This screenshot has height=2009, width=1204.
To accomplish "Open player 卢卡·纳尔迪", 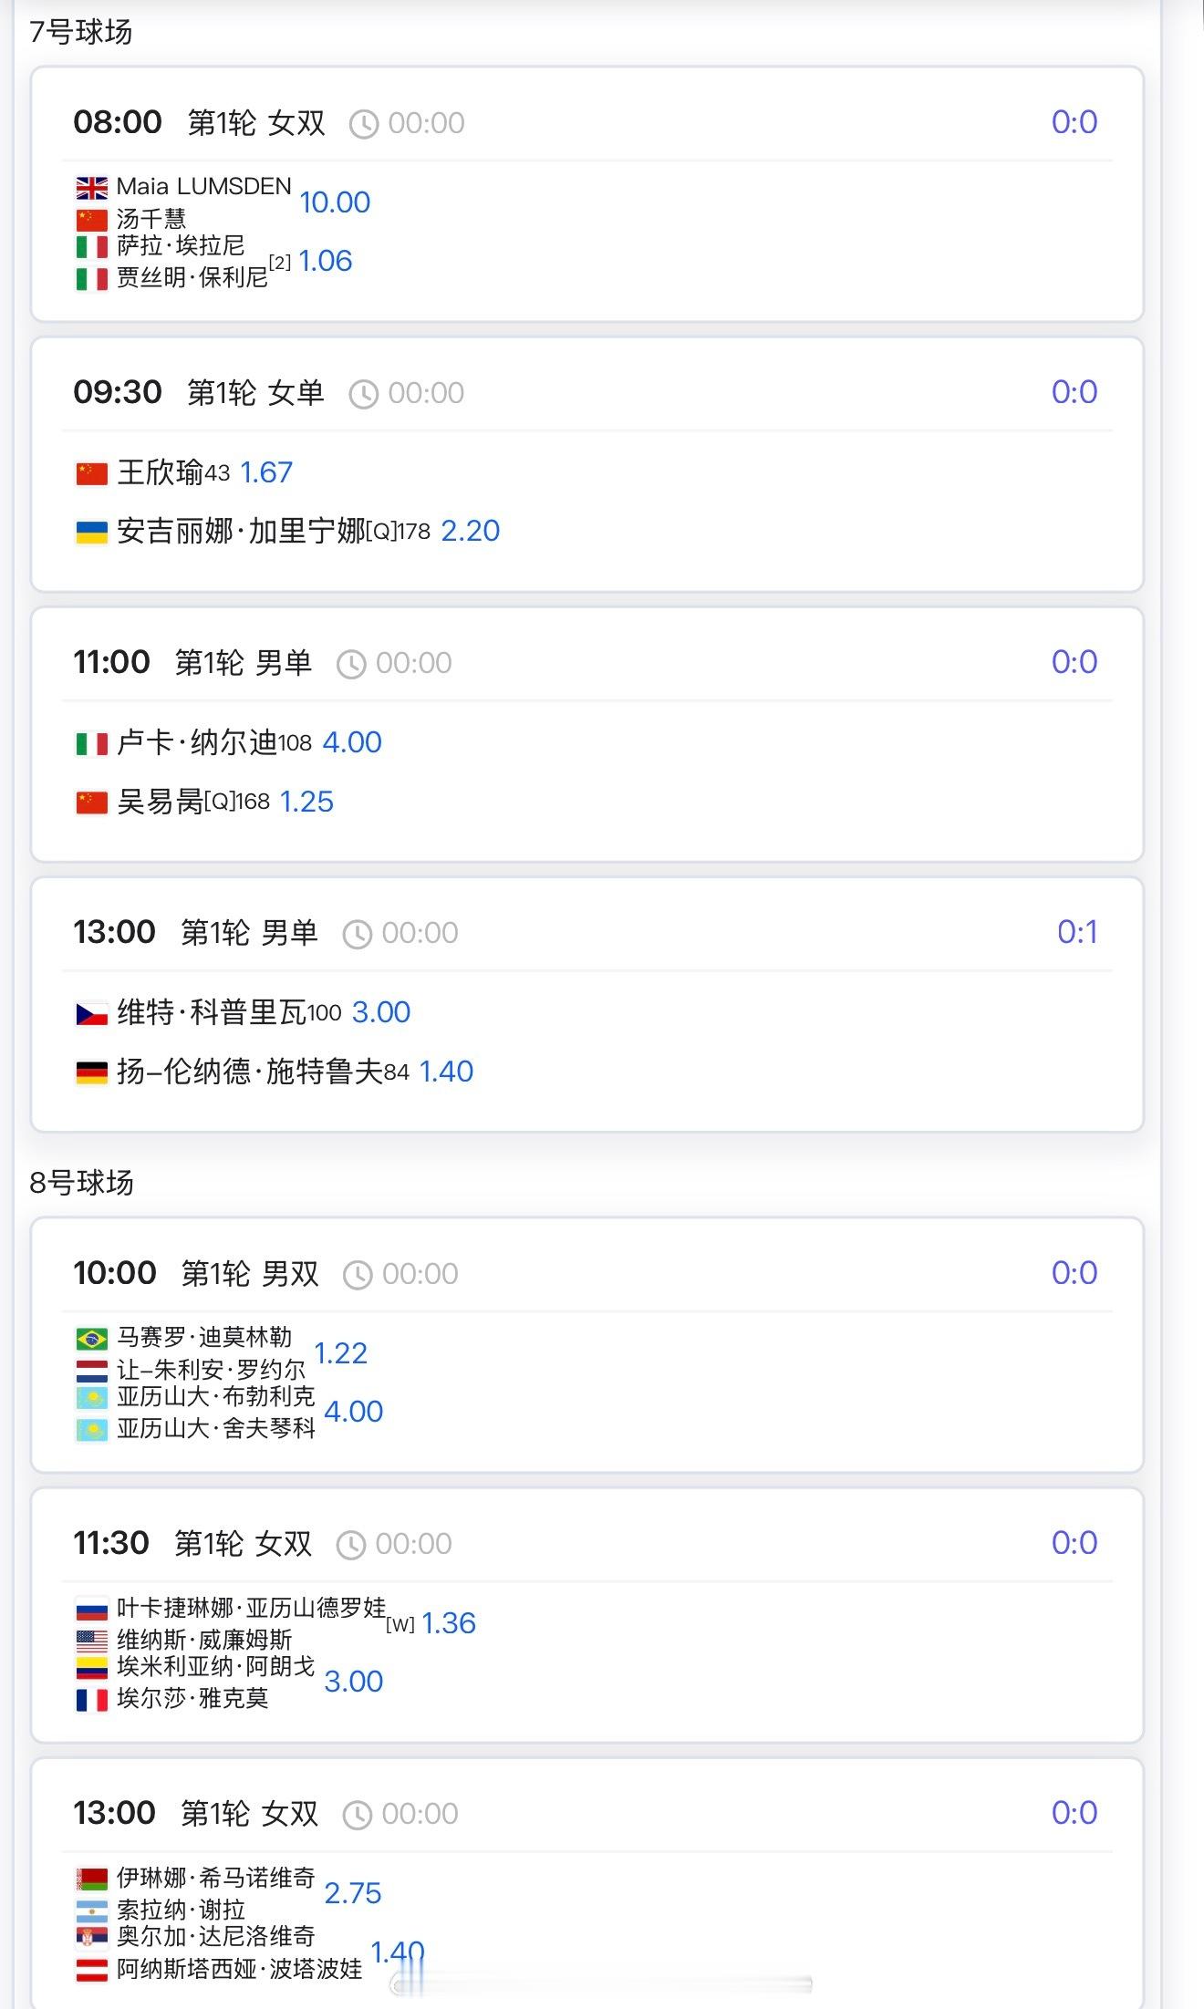I will (197, 742).
